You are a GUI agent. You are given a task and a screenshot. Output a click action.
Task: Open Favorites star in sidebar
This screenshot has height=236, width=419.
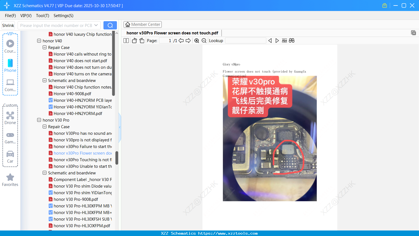point(10,180)
